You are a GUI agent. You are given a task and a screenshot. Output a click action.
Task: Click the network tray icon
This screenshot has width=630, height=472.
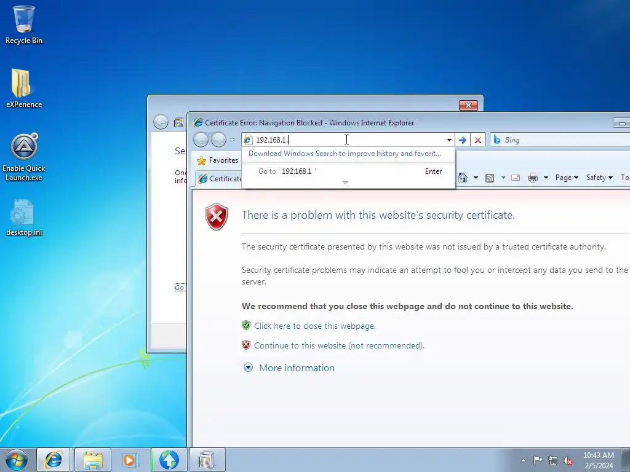(553, 460)
